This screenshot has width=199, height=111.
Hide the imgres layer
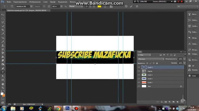coord(139,71)
